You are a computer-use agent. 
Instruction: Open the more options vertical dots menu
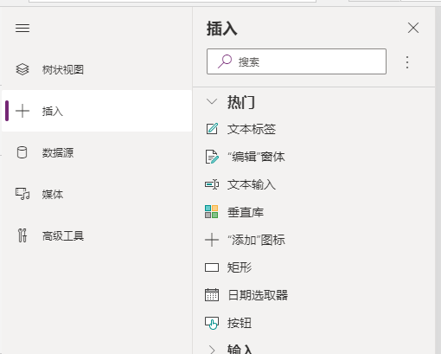pyautogui.click(x=407, y=62)
